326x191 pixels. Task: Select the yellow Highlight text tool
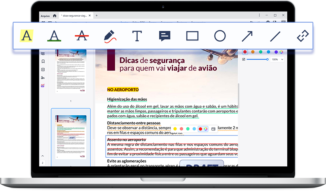27,36
